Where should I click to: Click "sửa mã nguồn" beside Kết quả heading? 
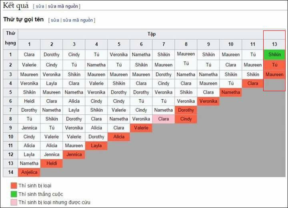[63, 6]
